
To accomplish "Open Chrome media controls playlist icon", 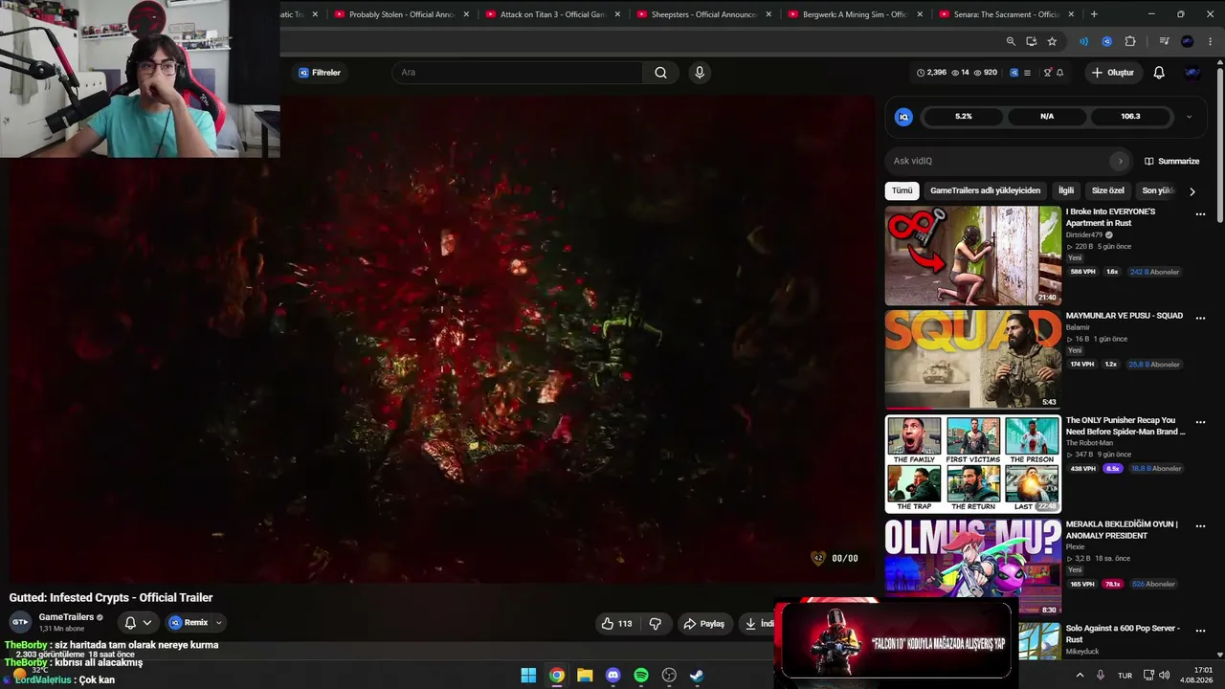I will coord(1164,41).
